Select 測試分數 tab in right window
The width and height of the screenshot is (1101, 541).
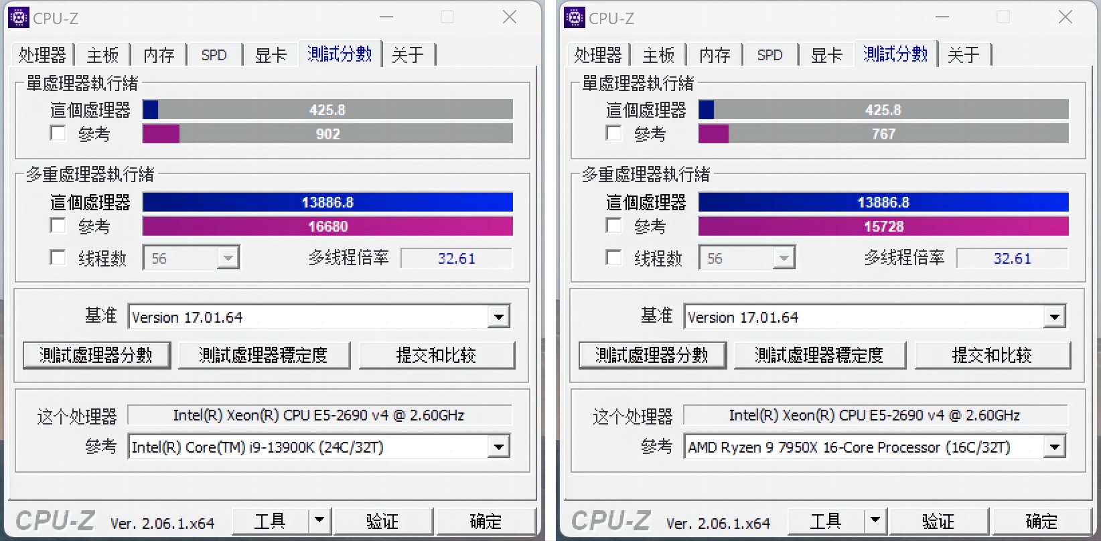point(896,54)
